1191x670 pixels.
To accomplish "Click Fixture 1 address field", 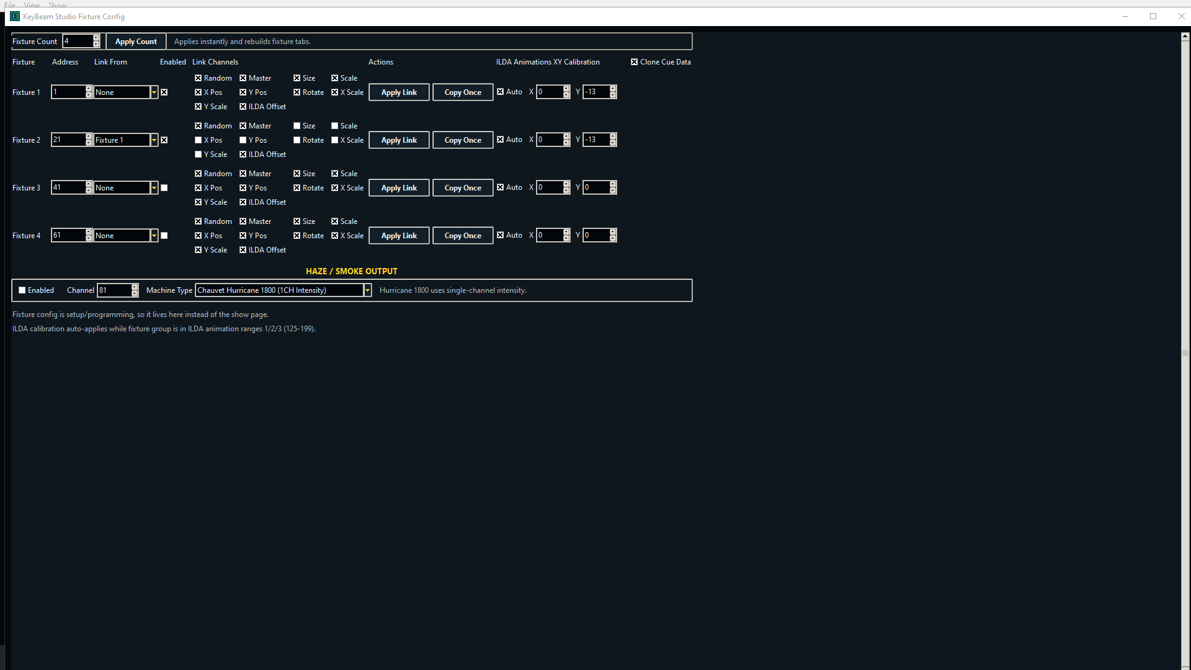I will click(68, 92).
